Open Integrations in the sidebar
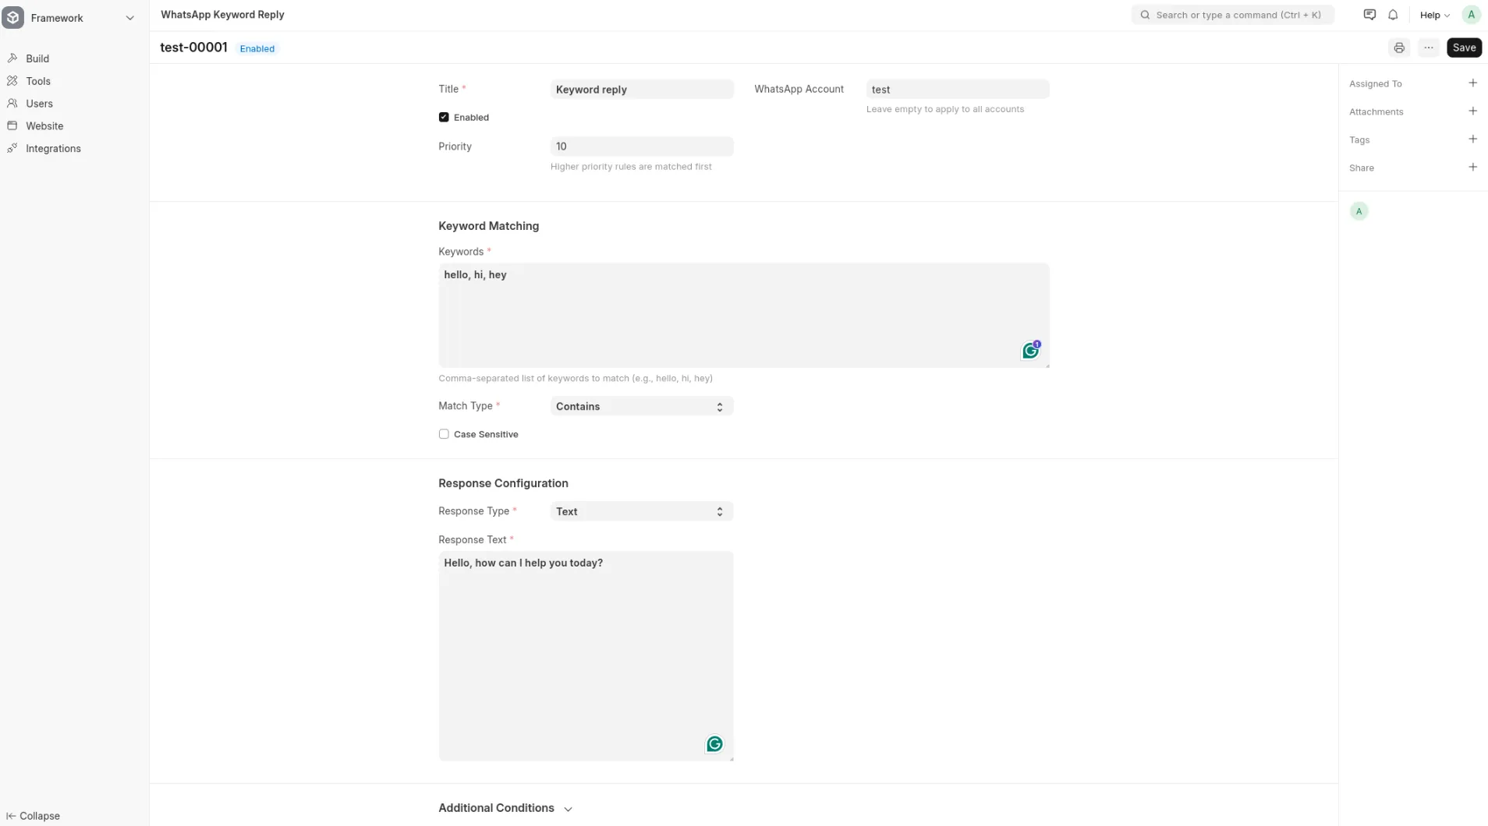 tap(53, 148)
